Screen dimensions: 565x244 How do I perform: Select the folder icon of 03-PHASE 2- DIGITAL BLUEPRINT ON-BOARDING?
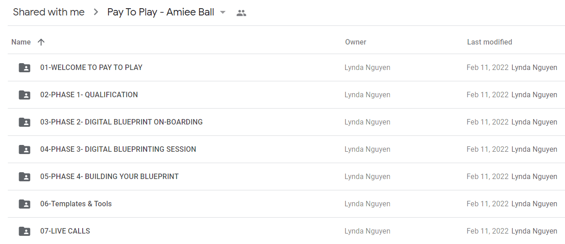click(x=25, y=122)
